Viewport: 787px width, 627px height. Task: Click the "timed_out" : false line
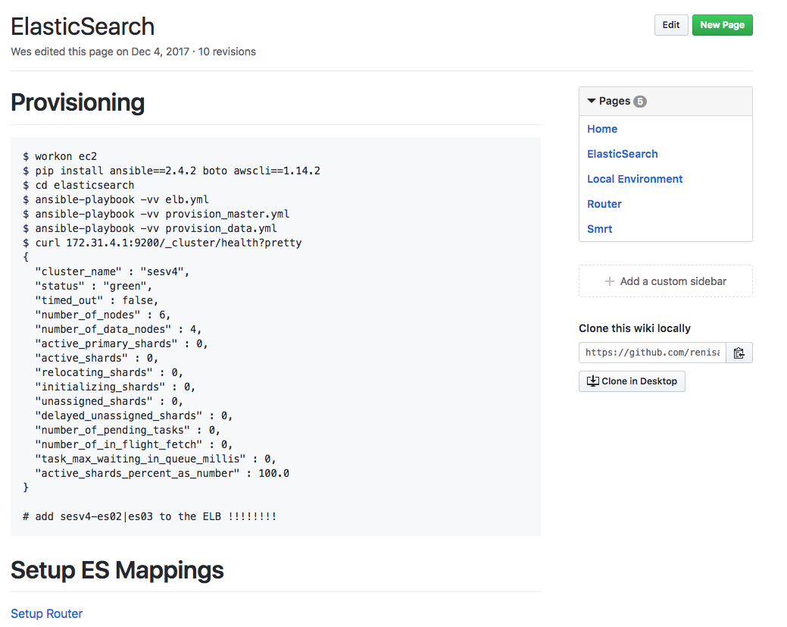coord(96,300)
